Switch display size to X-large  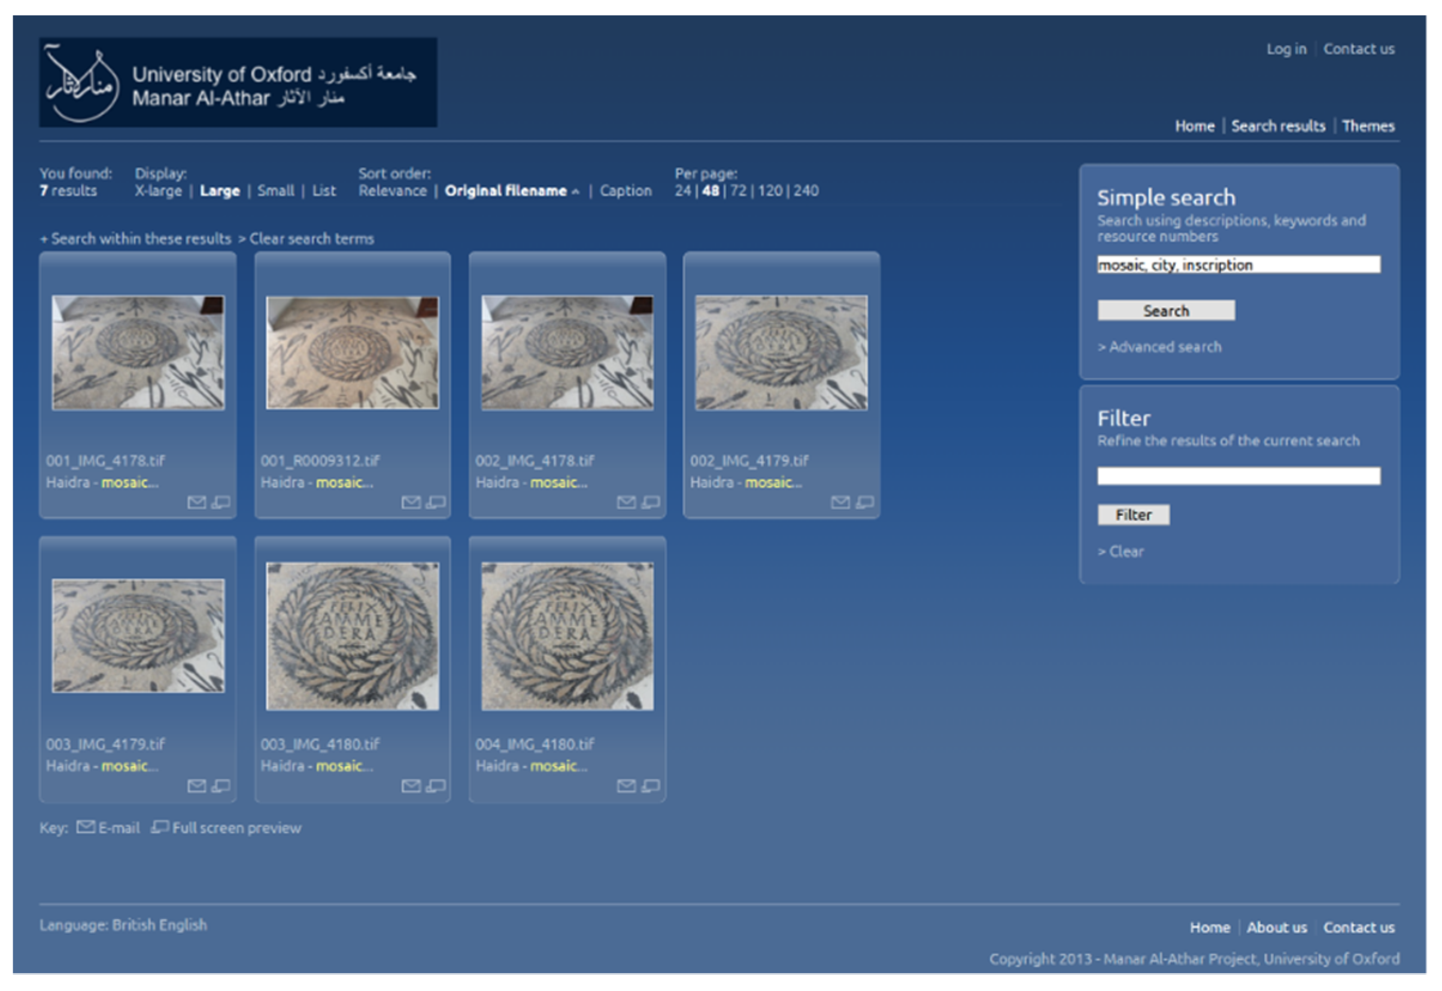coord(158,191)
